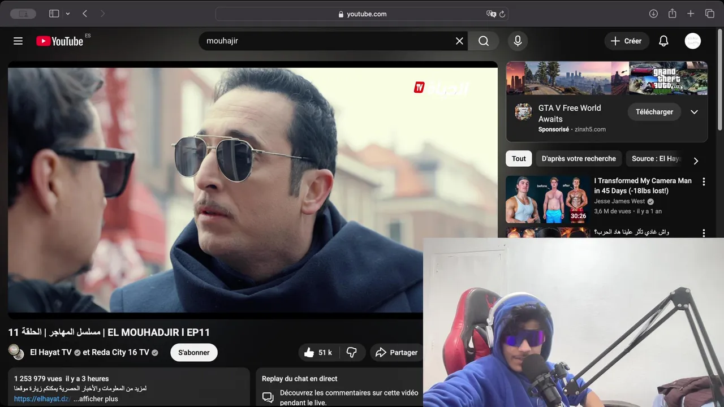Open Jesse James West channel
724x407 pixels.
pyautogui.click(x=619, y=201)
